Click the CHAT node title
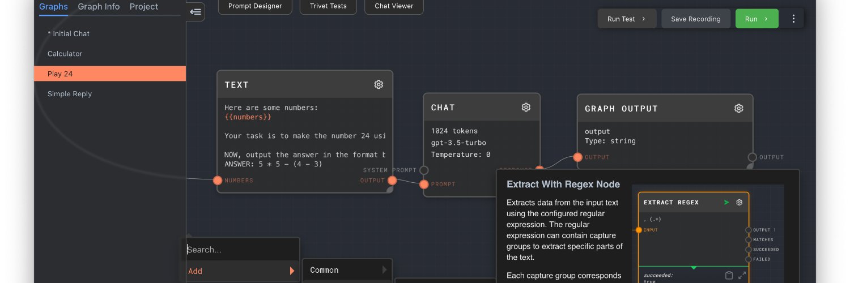The height and width of the screenshot is (283, 850). click(x=443, y=108)
